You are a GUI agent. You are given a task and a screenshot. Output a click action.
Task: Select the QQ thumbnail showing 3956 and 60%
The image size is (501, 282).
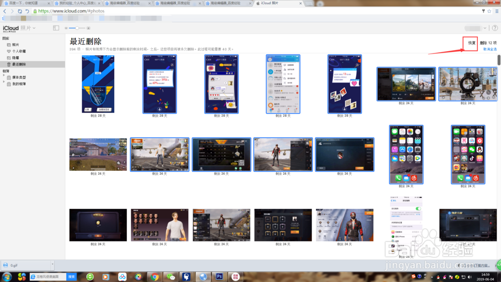click(x=160, y=84)
